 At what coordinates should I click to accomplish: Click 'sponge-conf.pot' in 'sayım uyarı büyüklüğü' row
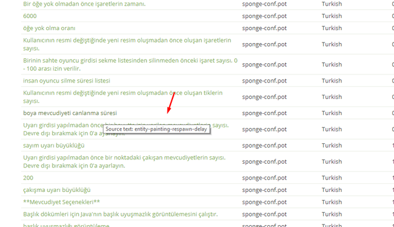(x=264, y=146)
